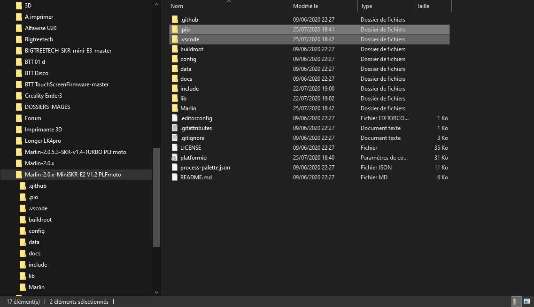Select Marlin-2.0.x-MiniSKR-E2 V1.2 PLFmoto tree folder
This screenshot has width=534, height=307.
click(73, 174)
